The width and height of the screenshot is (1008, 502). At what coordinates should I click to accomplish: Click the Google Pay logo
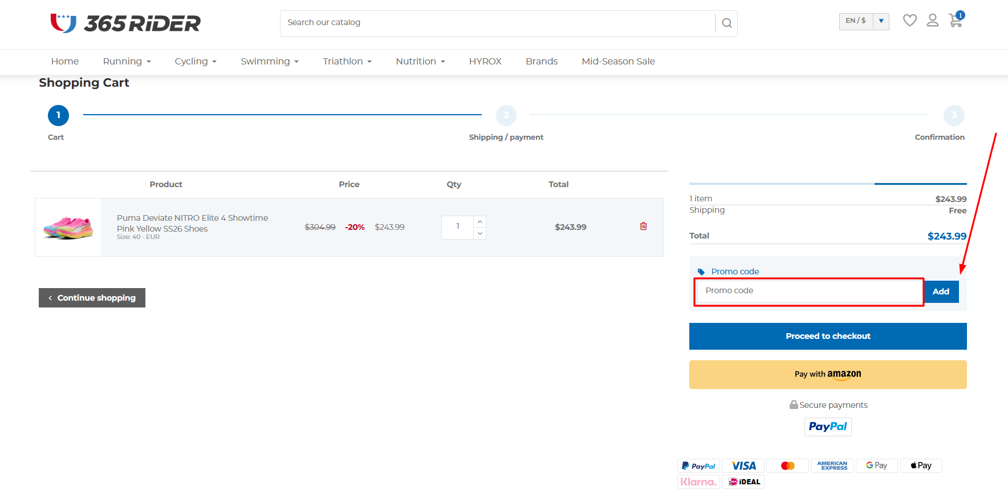click(x=877, y=466)
